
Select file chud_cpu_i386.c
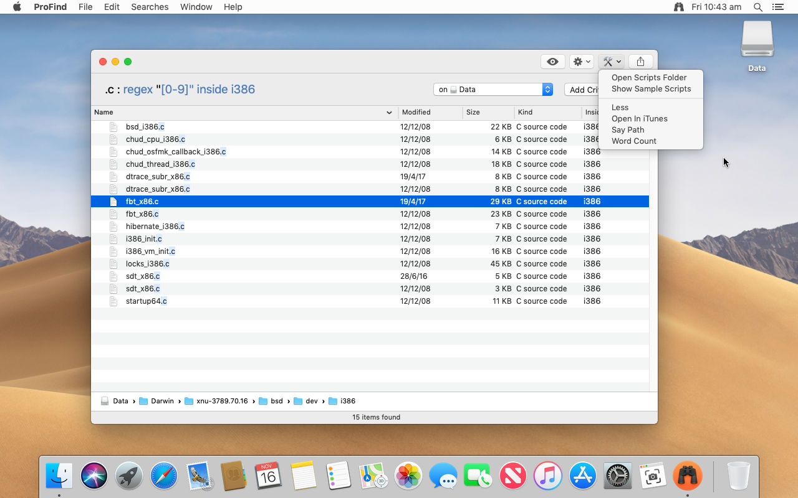tap(370, 139)
